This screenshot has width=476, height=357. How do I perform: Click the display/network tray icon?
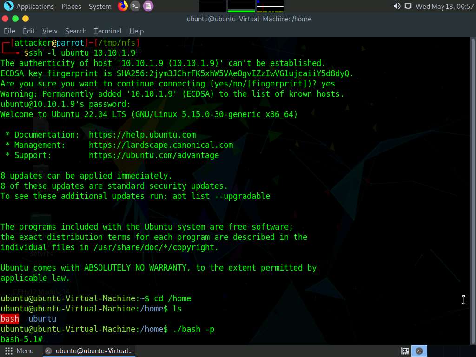tap(408, 6)
